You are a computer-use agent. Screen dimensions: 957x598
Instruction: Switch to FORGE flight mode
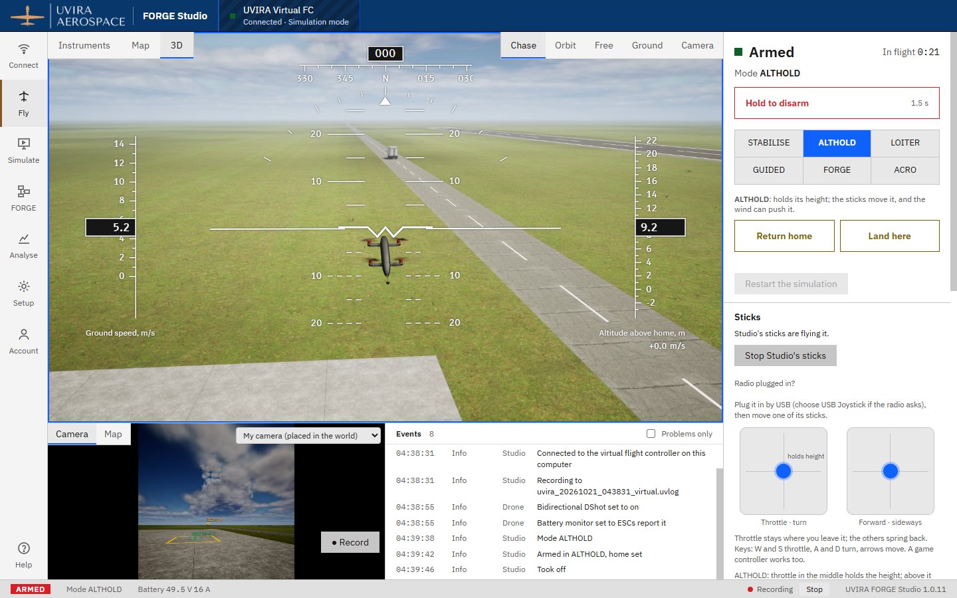pyautogui.click(x=837, y=170)
